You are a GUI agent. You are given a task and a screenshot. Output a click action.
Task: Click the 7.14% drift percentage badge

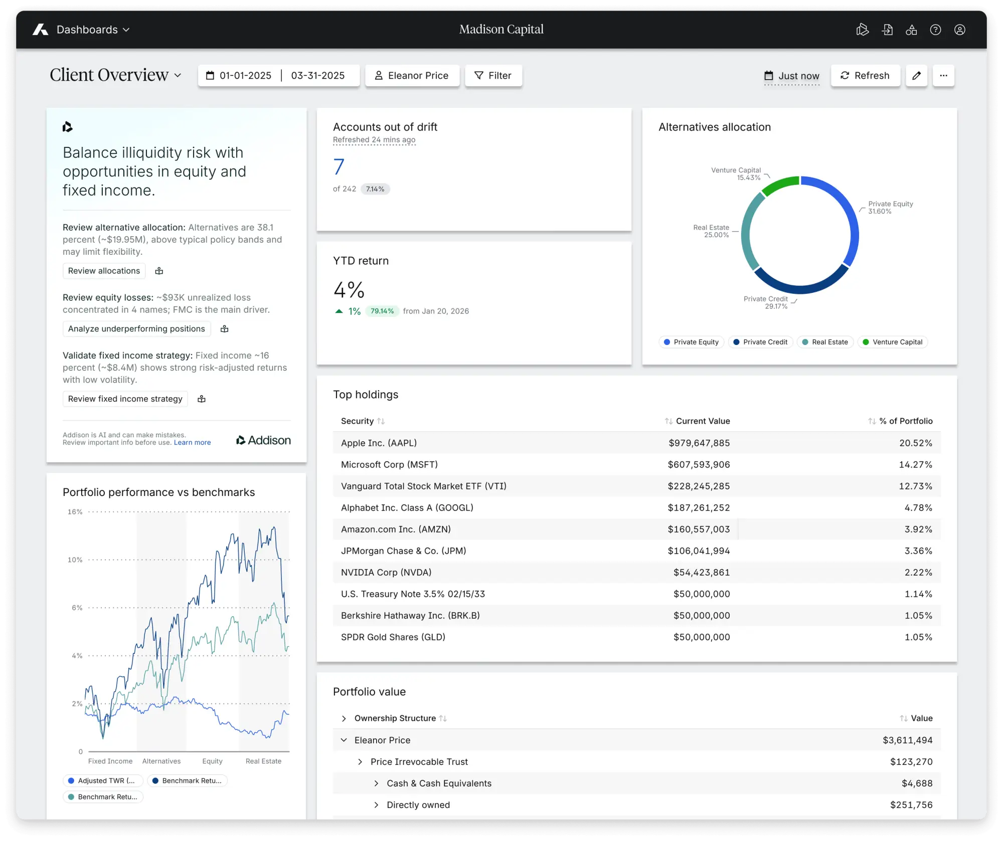(x=375, y=189)
